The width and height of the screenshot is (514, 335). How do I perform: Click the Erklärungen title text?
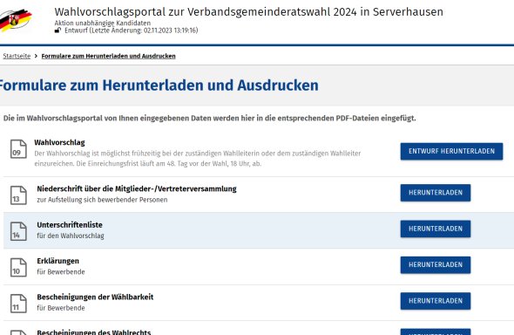pyautogui.click(x=58, y=261)
